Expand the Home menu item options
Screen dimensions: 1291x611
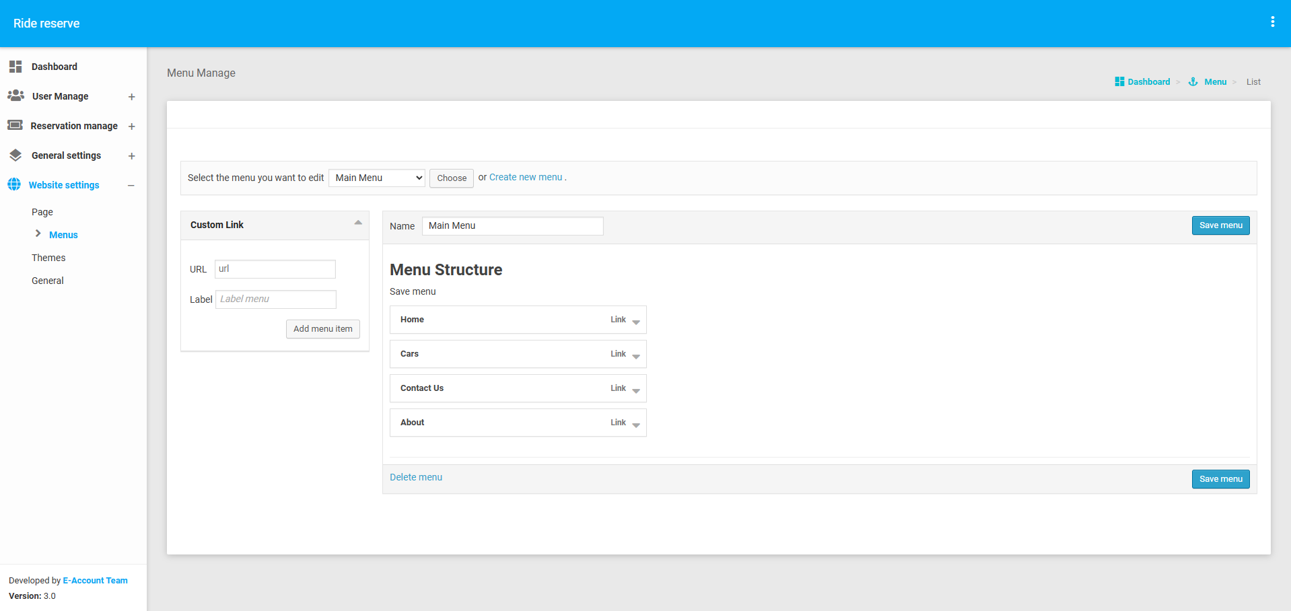point(635,322)
